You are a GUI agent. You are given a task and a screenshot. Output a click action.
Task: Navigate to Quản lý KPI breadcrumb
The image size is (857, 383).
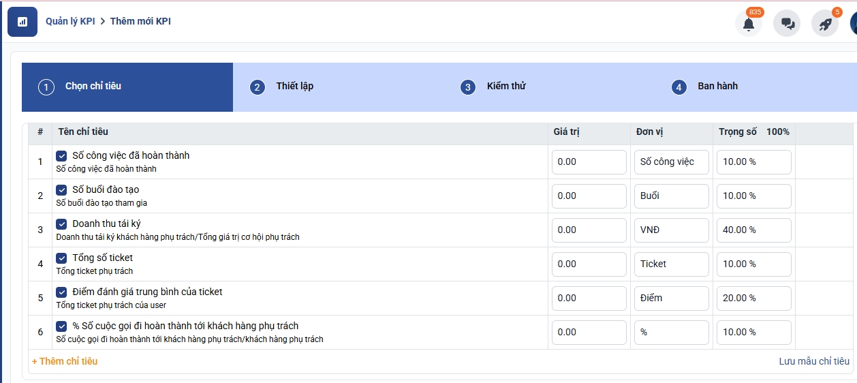click(70, 22)
